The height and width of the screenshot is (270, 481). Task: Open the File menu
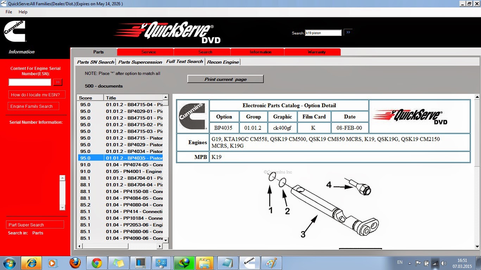point(8,12)
